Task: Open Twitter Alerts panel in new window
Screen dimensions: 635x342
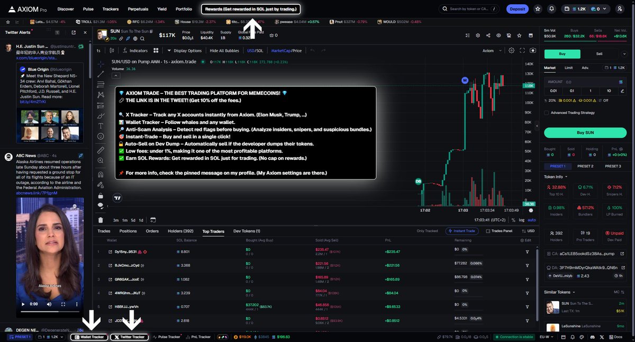Action: pos(73,32)
